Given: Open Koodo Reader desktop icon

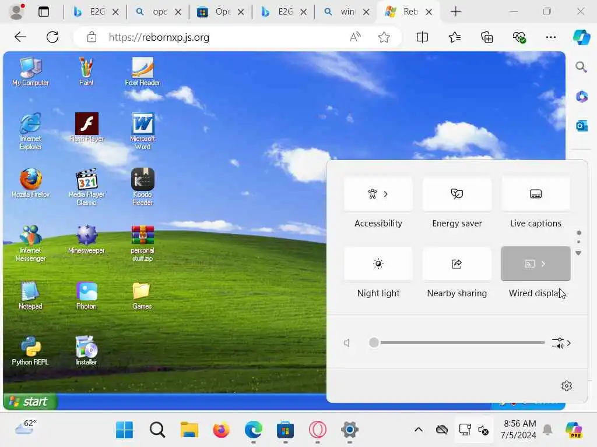Looking at the screenshot, I should (x=142, y=187).
